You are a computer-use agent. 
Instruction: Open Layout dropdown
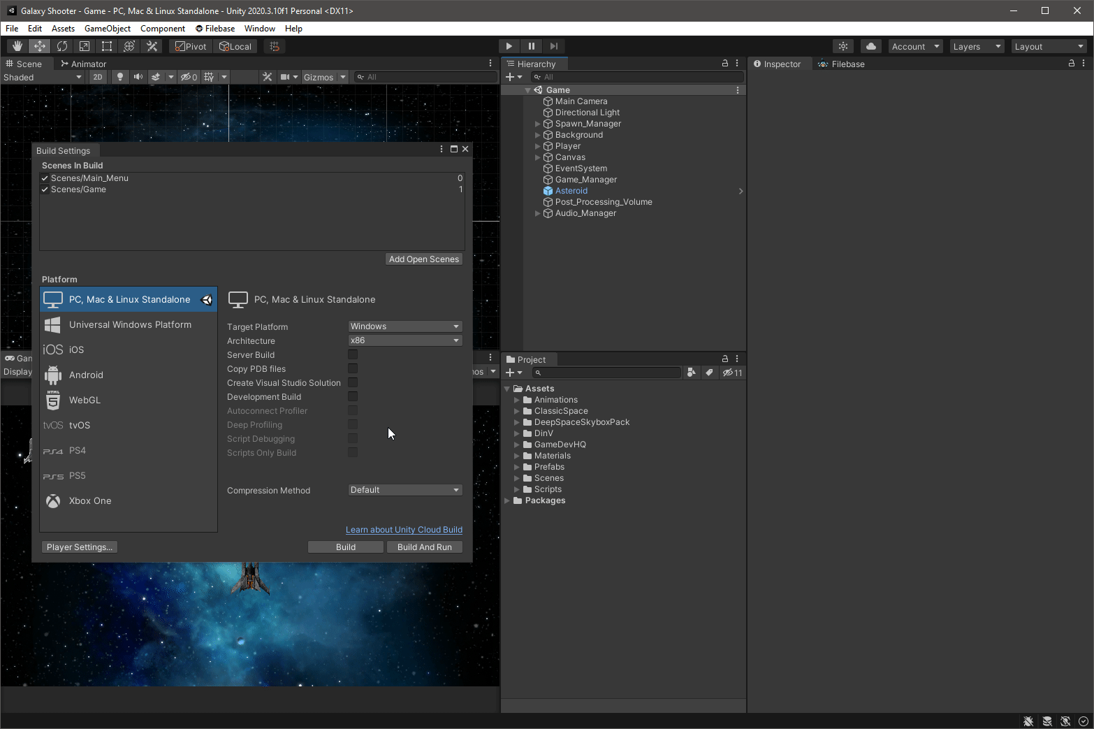point(1049,46)
